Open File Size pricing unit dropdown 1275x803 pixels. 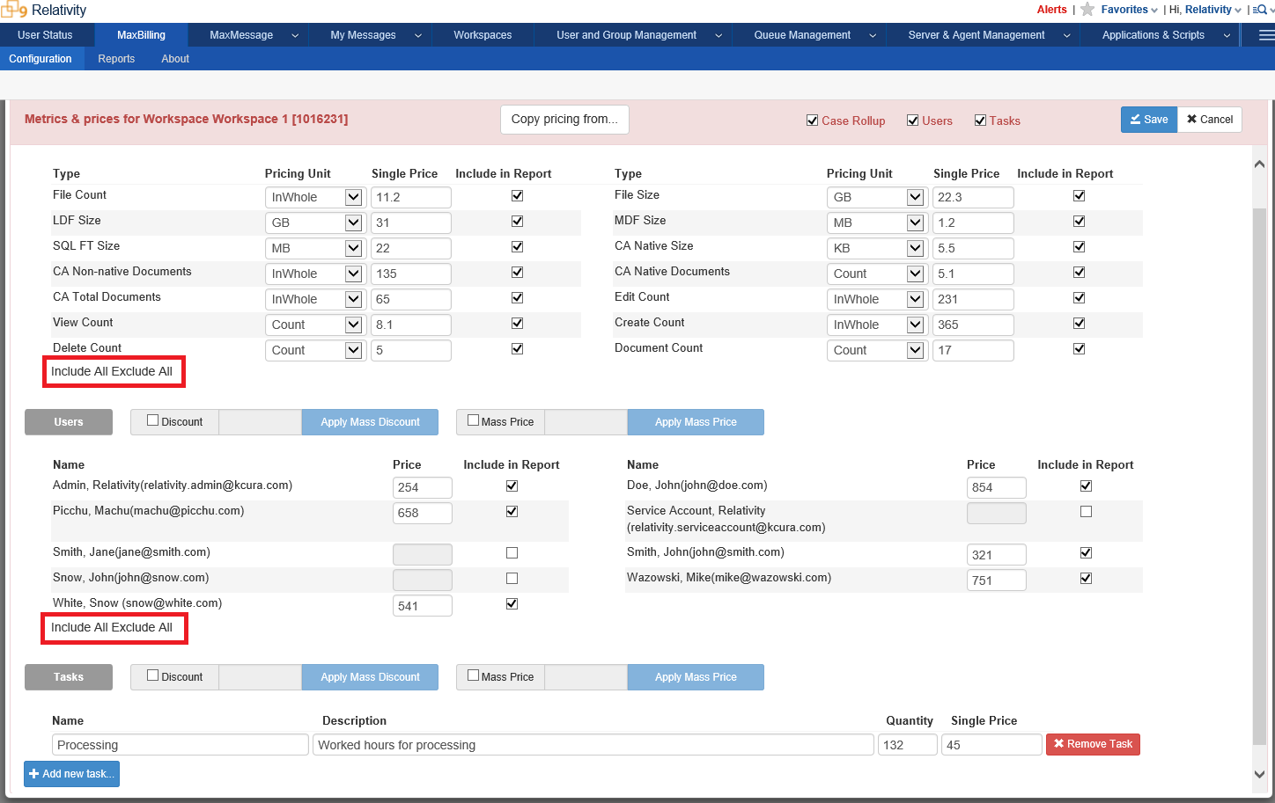[876, 198]
